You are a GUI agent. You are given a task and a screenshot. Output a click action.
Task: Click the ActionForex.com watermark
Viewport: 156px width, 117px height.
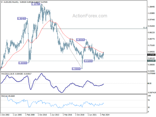point(90,16)
